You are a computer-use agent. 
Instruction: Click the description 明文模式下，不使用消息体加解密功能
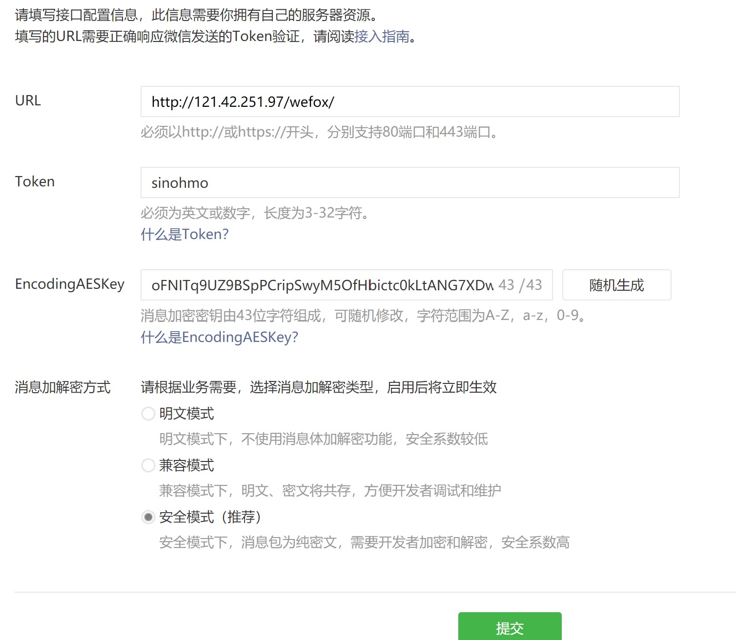coord(324,439)
